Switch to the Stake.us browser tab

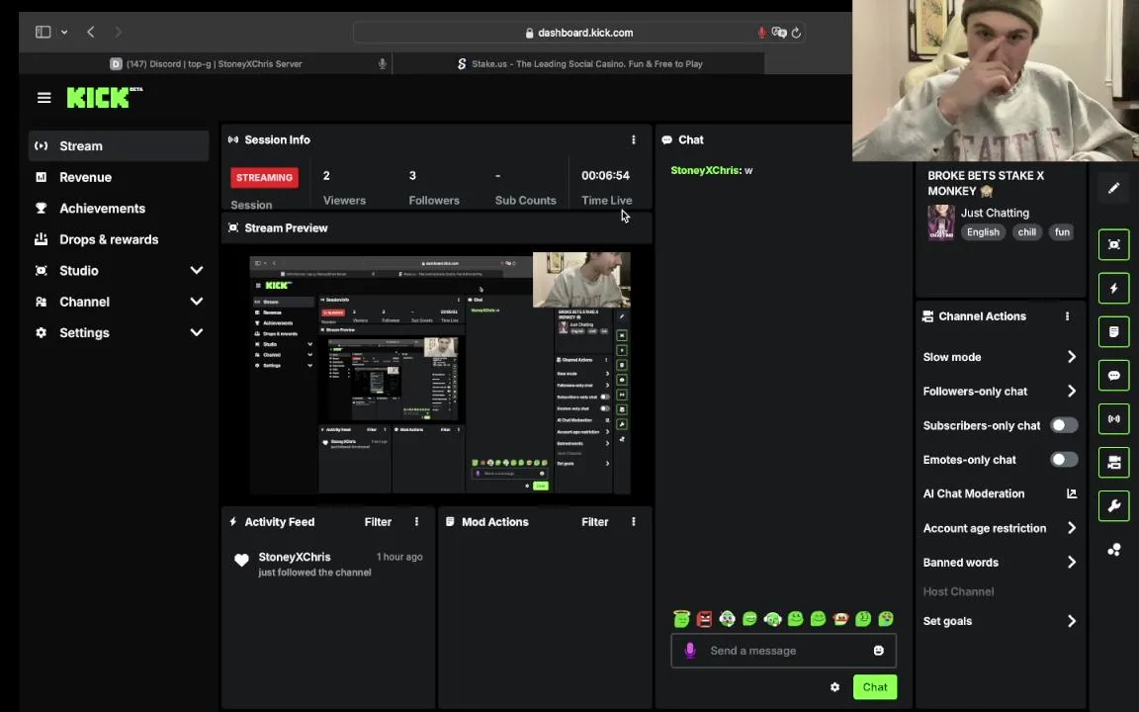(x=579, y=64)
